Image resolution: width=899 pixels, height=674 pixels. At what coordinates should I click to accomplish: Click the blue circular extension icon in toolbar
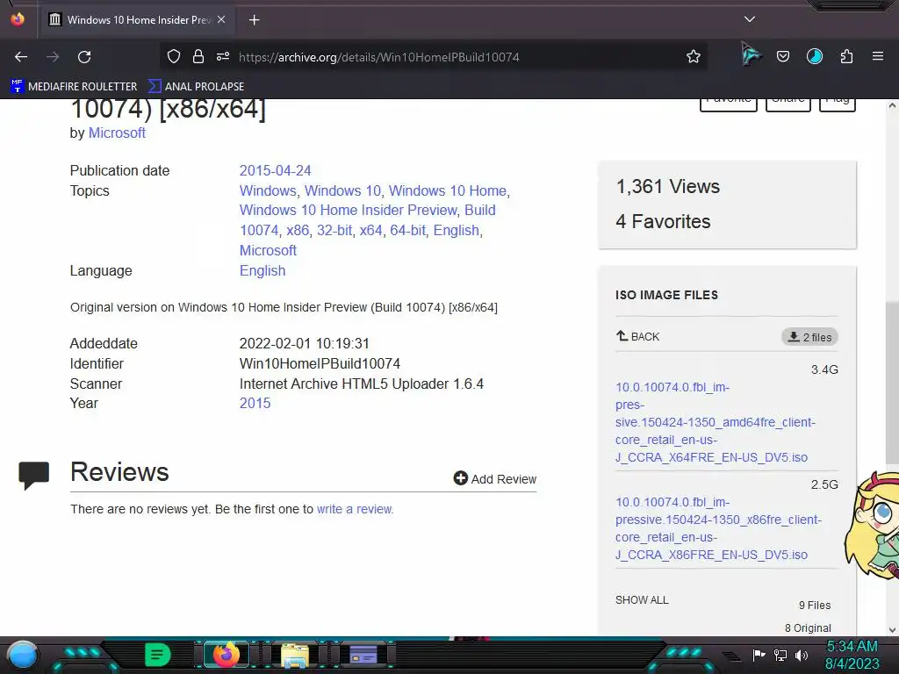pyautogui.click(x=814, y=56)
